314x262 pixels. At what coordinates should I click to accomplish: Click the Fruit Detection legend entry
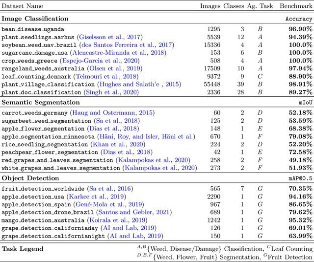pyautogui.click(x=288, y=257)
